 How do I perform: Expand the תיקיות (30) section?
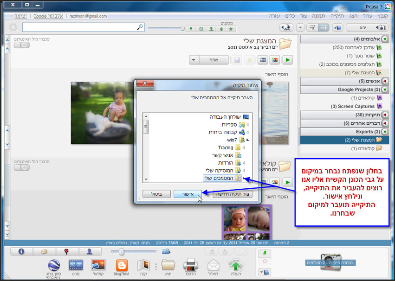pyautogui.click(x=385, y=115)
